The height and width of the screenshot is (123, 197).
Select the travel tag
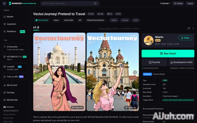(x=136, y=20)
